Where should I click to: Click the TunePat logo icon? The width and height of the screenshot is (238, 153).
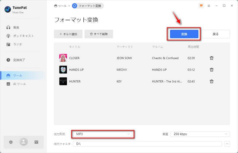[x=8, y=10]
